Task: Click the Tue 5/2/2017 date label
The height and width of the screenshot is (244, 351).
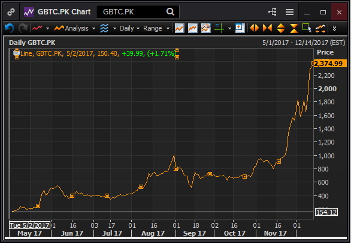Action: tap(29, 225)
